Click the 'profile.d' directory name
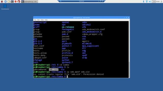 [67, 53]
